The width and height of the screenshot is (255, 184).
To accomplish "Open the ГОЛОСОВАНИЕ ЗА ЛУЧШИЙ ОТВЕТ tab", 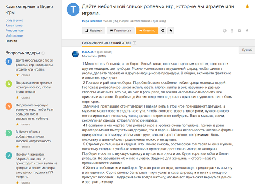I will (107, 43).
